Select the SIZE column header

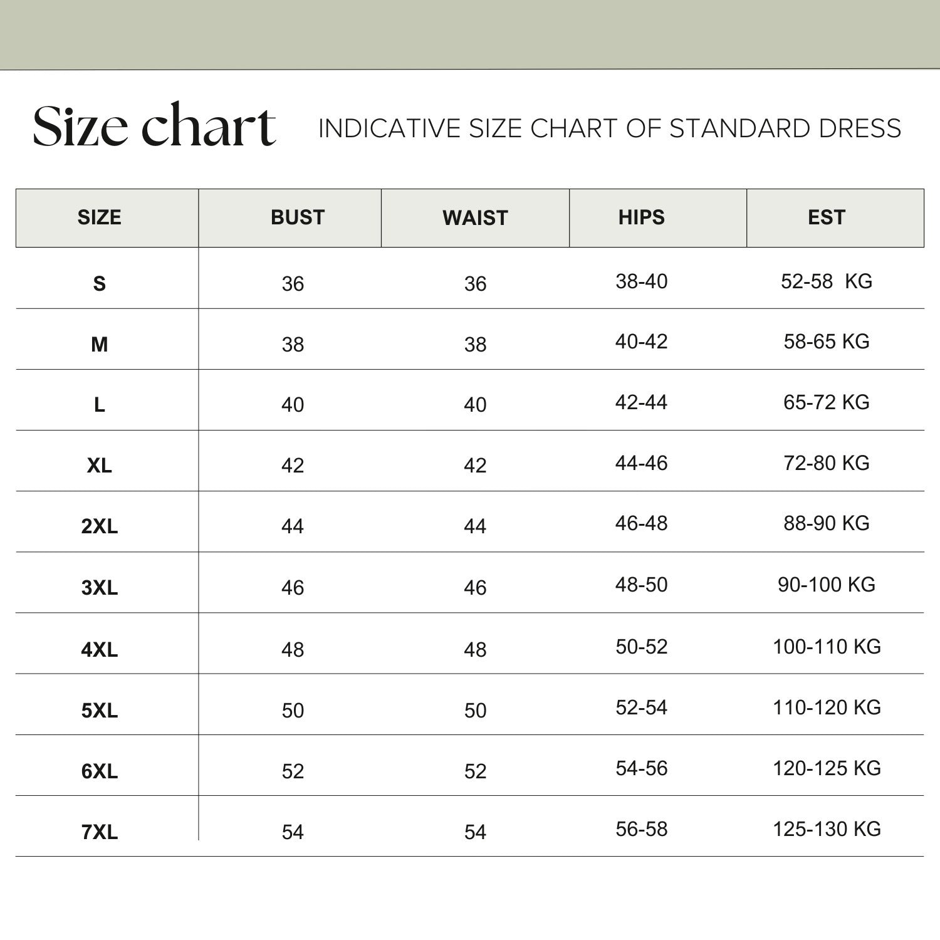pyautogui.click(x=100, y=217)
